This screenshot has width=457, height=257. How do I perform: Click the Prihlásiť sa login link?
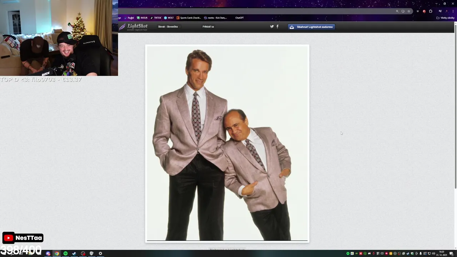[x=208, y=27]
